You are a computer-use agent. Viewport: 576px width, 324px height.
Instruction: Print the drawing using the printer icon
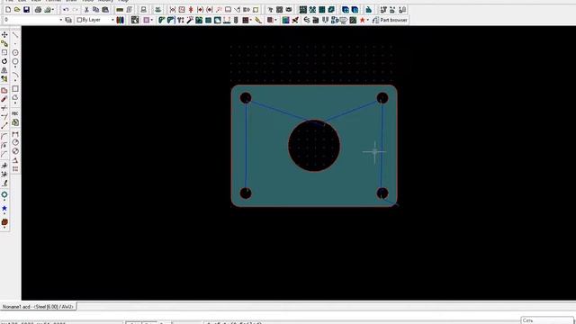[38, 10]
